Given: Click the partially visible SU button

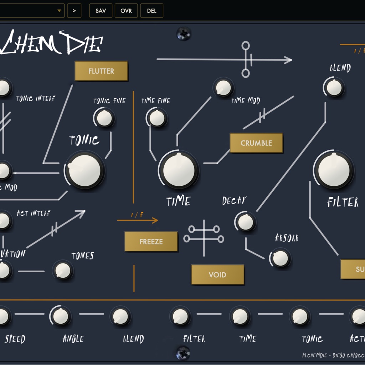Looking at the screenshot, I should (x=353, y=269).
